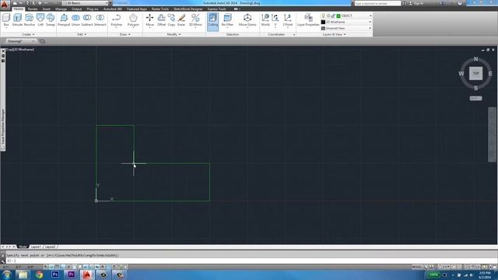Expand the Create panel
The image size is (498, 280).
[x=28, y=34]
